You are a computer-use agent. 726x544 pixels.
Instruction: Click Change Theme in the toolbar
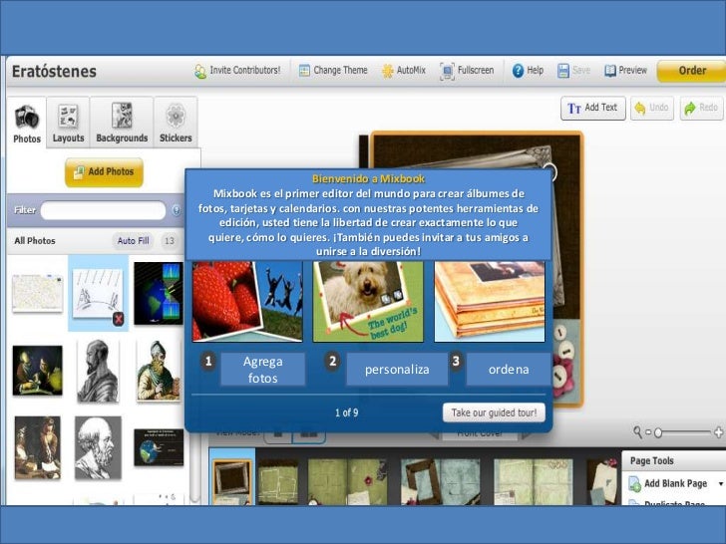point(333,71)
